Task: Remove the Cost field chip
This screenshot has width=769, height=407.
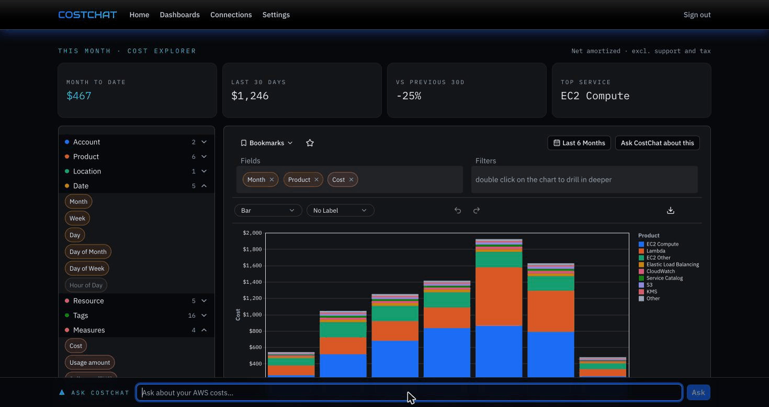Action: (351, 179)
